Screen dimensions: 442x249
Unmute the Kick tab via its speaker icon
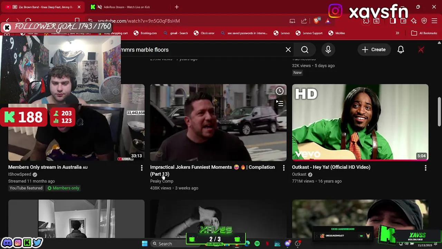pos(100,7)
